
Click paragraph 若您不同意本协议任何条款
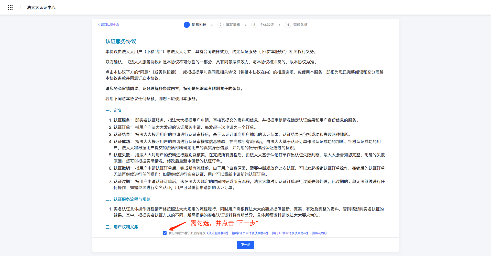[152, 99]
